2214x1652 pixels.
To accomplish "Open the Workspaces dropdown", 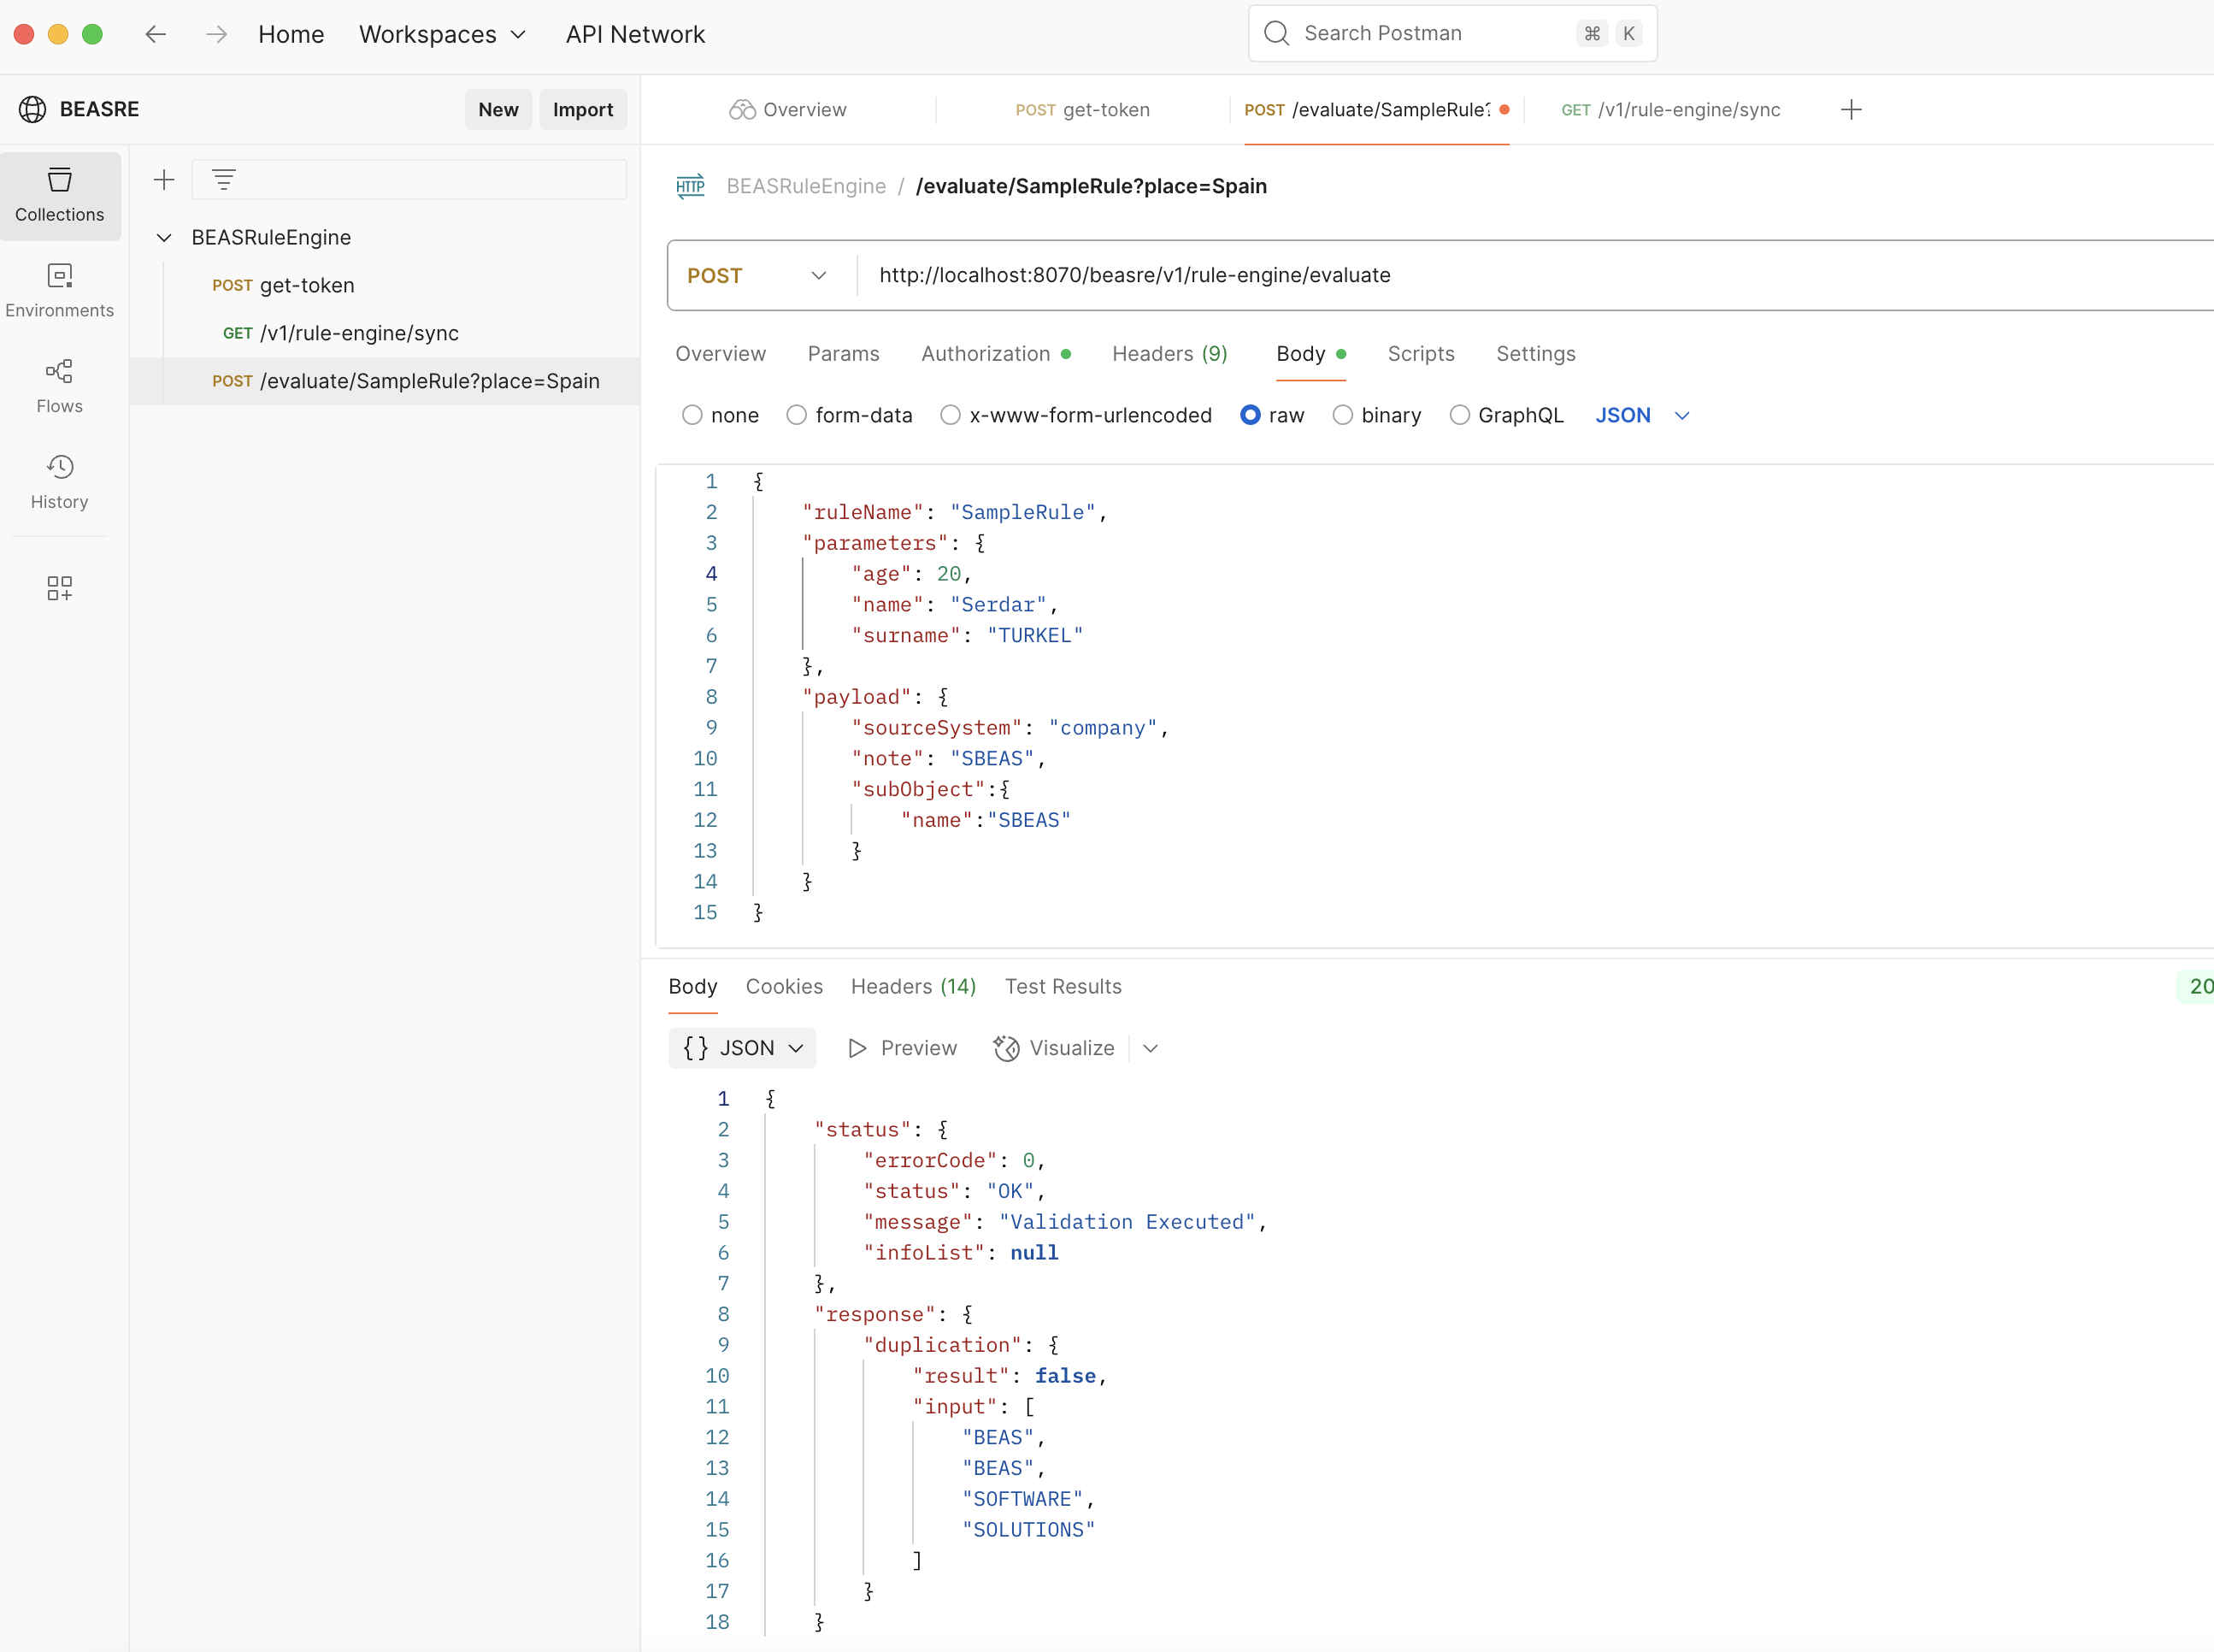I will [443, 34].
